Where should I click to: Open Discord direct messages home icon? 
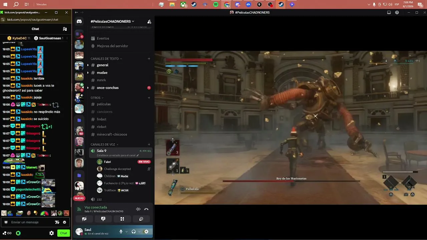click(79, 21)
